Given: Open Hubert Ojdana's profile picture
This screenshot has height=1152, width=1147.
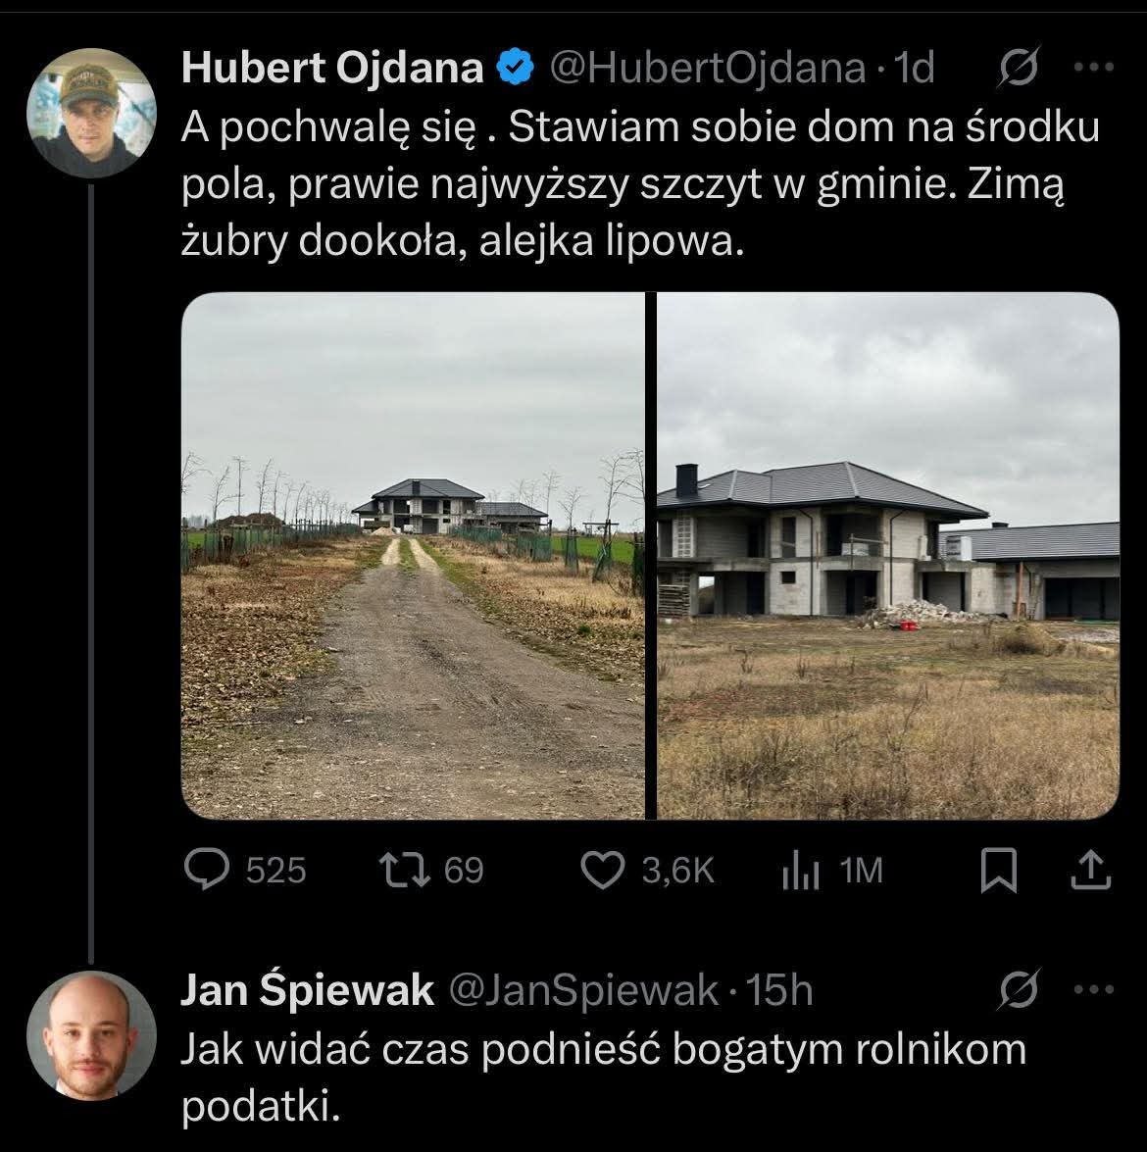Looking at the screenshot, I should coord(91,113).
